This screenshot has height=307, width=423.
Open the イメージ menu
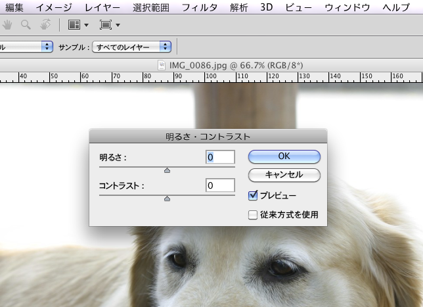click(x=53, y=8)
